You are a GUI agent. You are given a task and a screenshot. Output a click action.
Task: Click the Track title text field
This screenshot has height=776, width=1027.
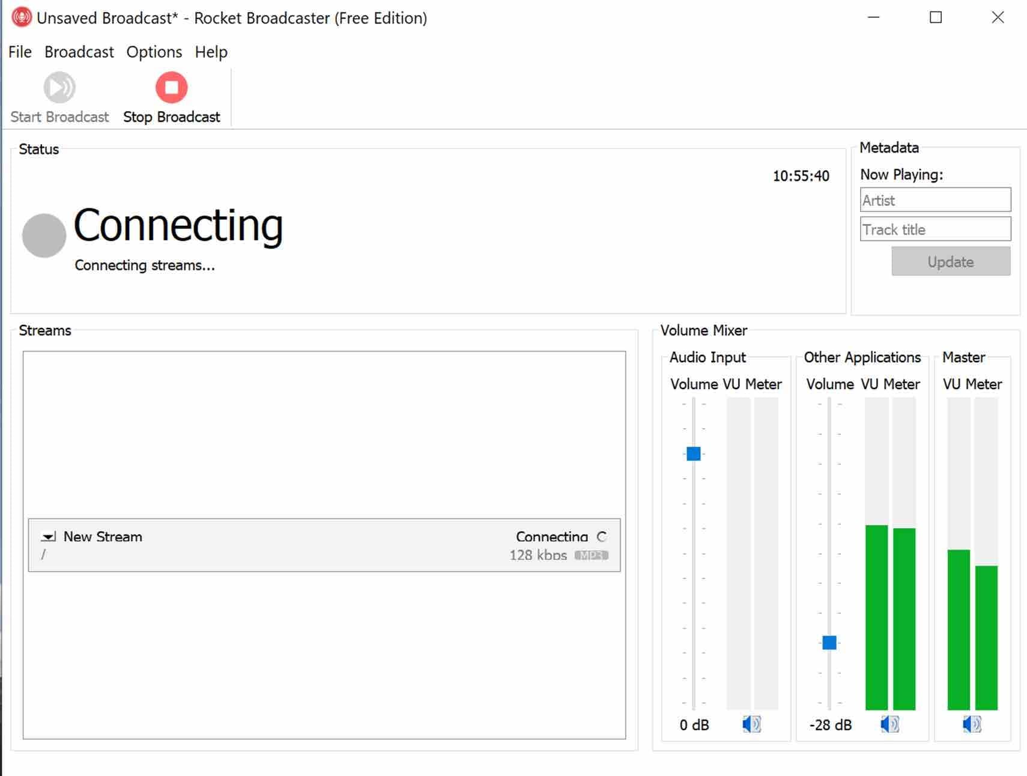tap(935, 229)
